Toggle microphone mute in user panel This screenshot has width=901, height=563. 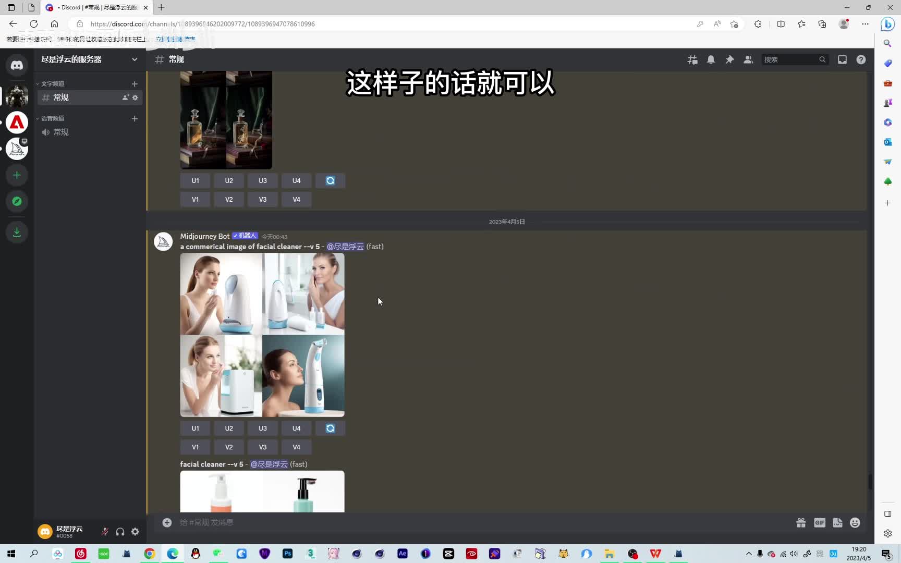[105, 532]
